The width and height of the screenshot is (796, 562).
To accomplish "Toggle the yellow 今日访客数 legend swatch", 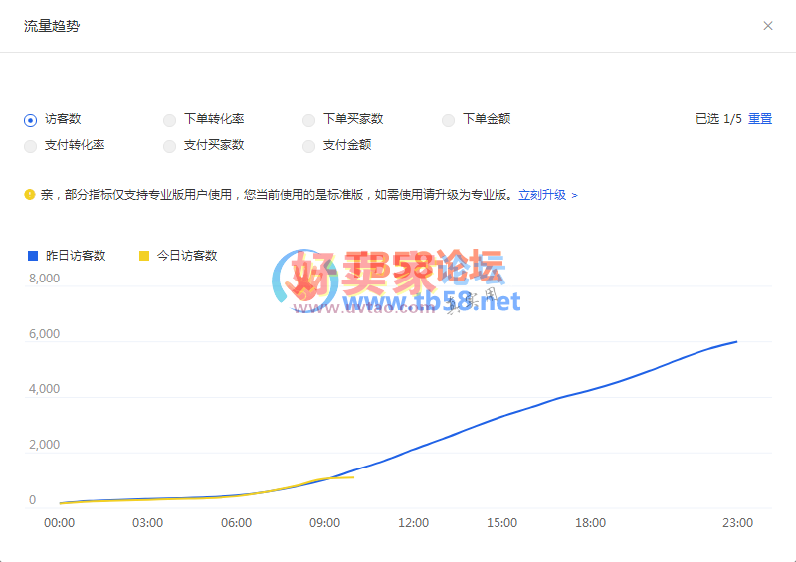I will click(144, 256).
